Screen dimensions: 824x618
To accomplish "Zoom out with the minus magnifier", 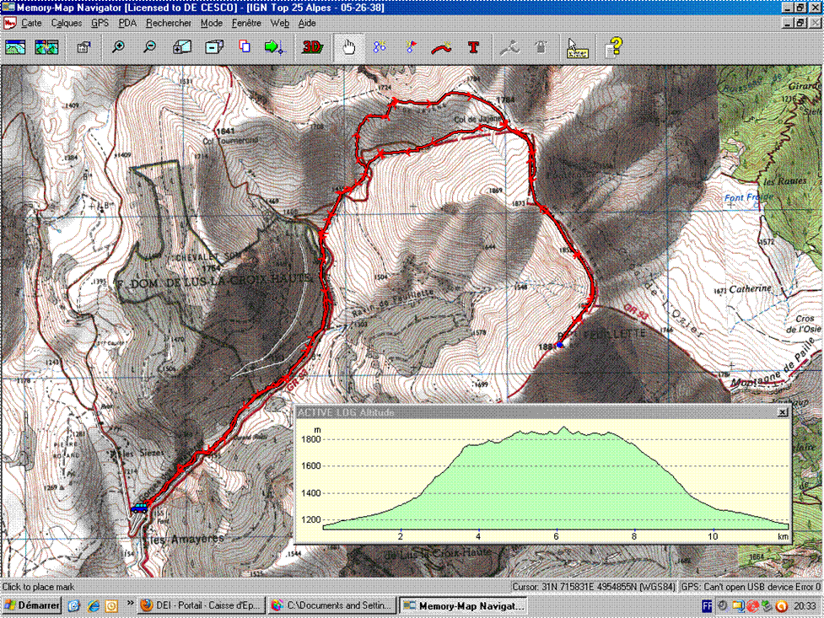I will point(150,47).
